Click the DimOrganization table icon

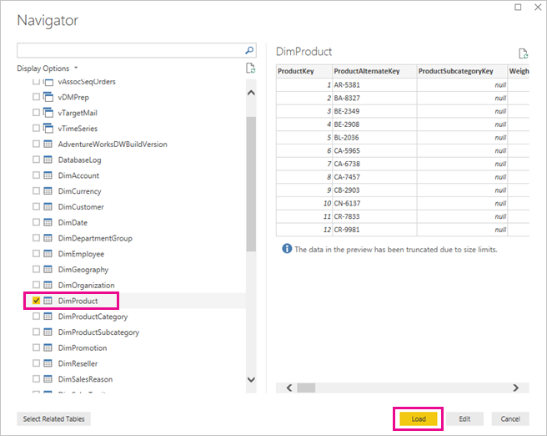point(48,285)
